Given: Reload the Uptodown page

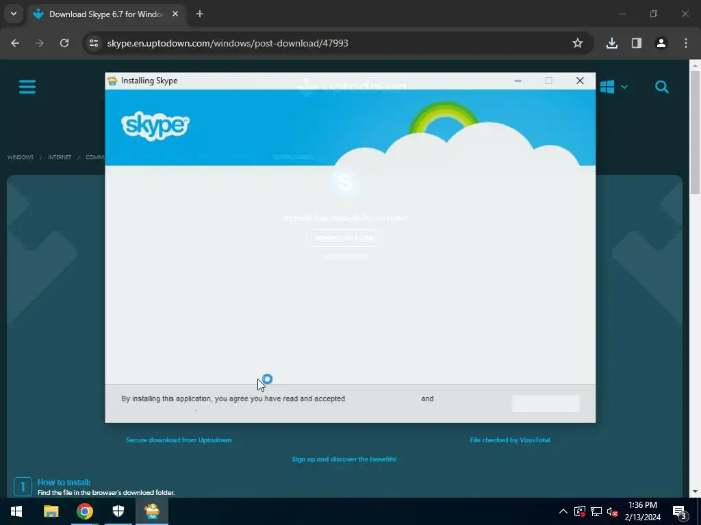Looking at the screenshot, I should tap(64, 43).
